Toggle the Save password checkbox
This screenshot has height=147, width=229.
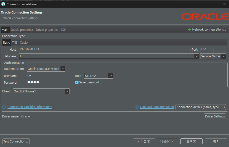77,82
